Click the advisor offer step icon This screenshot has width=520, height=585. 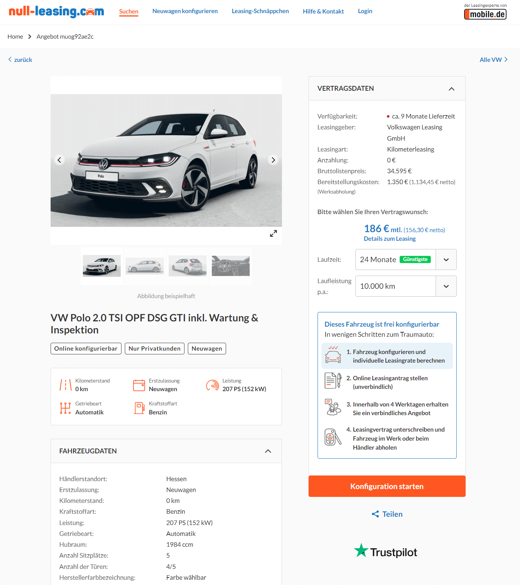click(x=333, y=407)
